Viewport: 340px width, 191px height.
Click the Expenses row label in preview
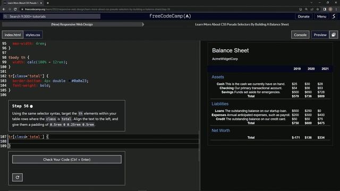coord(219,115)
